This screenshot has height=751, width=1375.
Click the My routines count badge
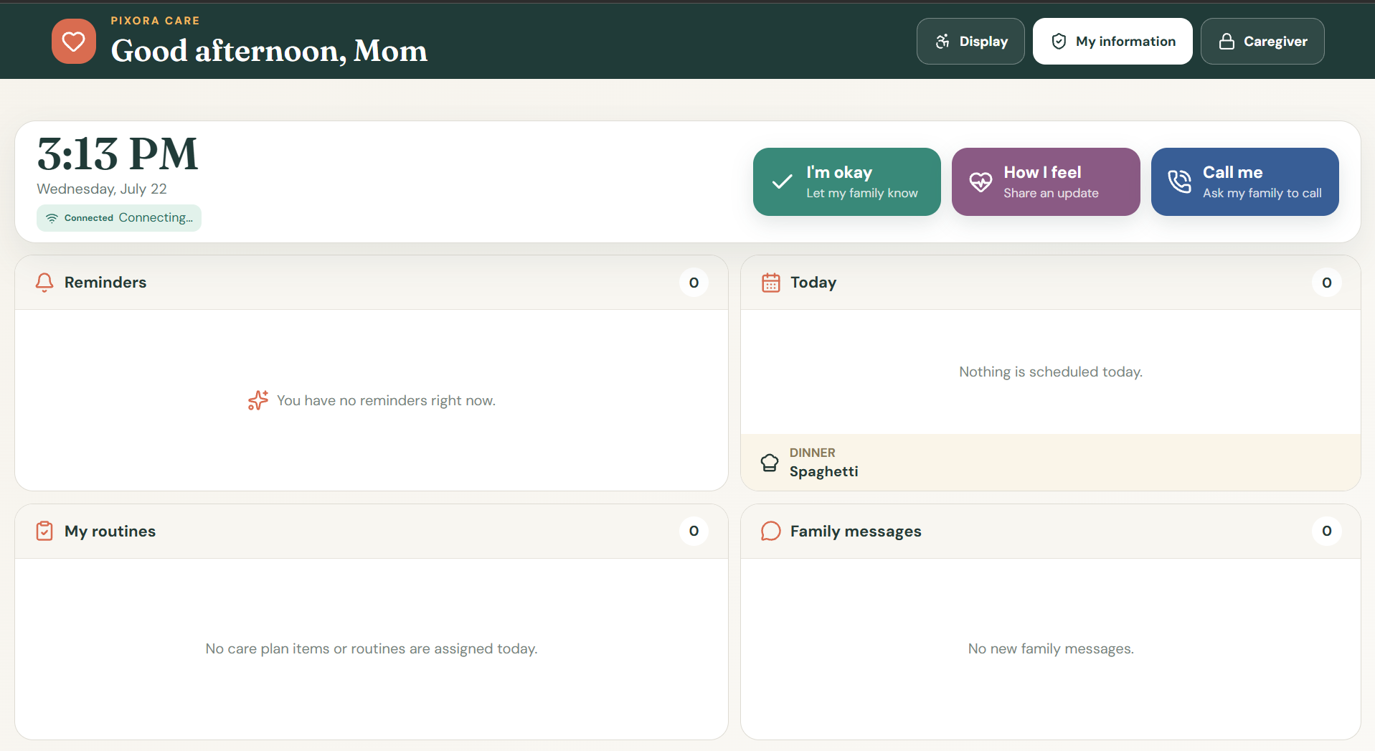pyautogui.click(x=694, y=531)
